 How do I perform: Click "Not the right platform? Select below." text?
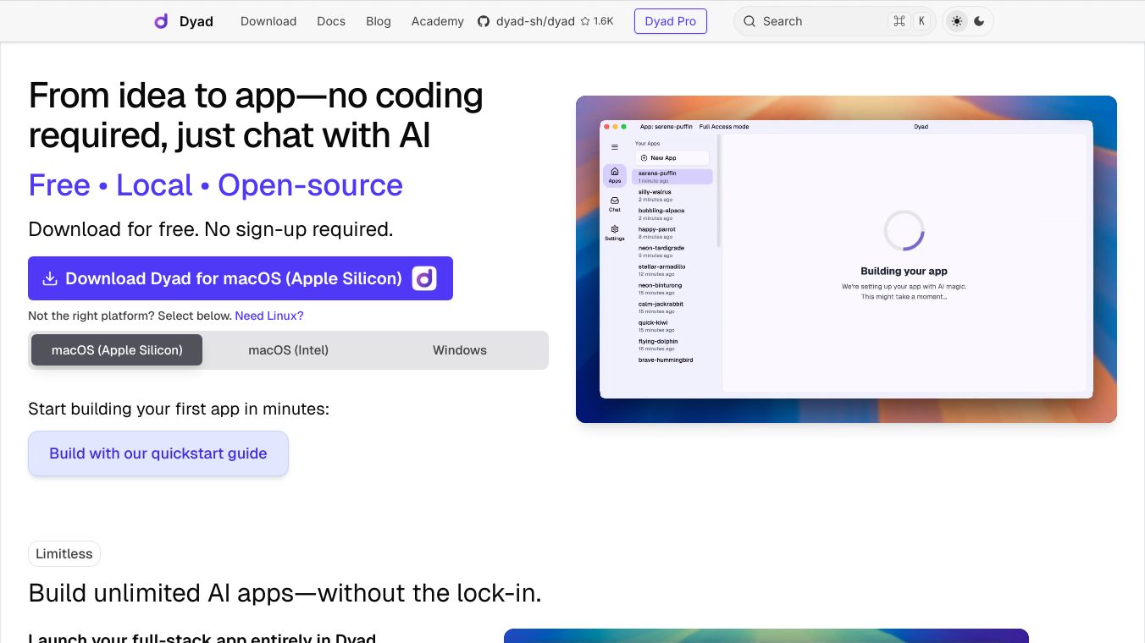130,316
